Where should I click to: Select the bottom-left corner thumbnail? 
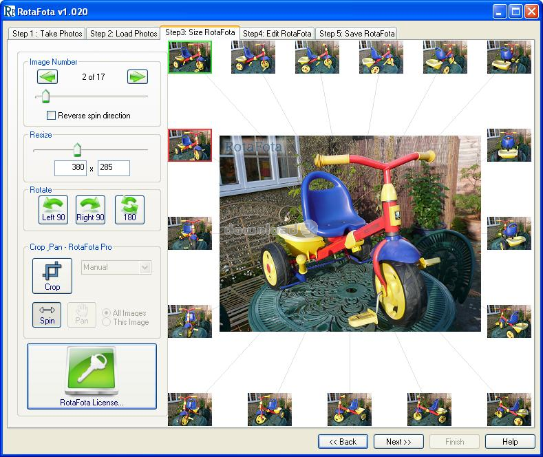pyautogui.click(x=190, y=410)
